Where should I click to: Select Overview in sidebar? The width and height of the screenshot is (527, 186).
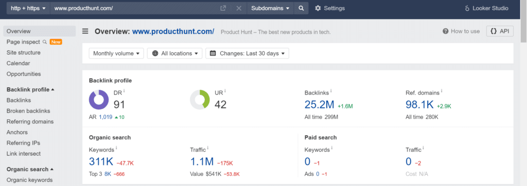coord(39,31)
